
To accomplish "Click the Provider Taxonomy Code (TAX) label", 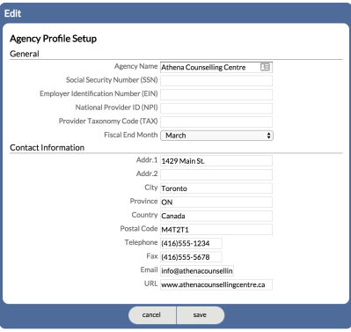I will tap(108, 122).
